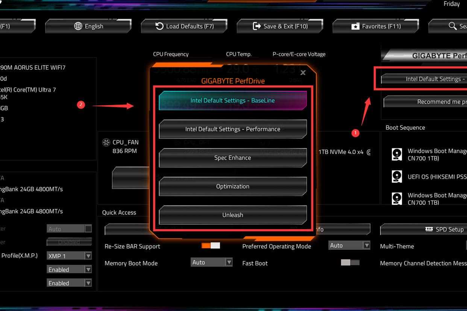Click the UEFI OS HIKSEMI drive icon
This screenshot has height=311, width=467.
[x=397, y=176]
